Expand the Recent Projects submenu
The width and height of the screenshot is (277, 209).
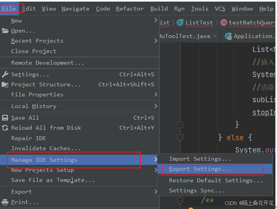click(x=80, y=41)
